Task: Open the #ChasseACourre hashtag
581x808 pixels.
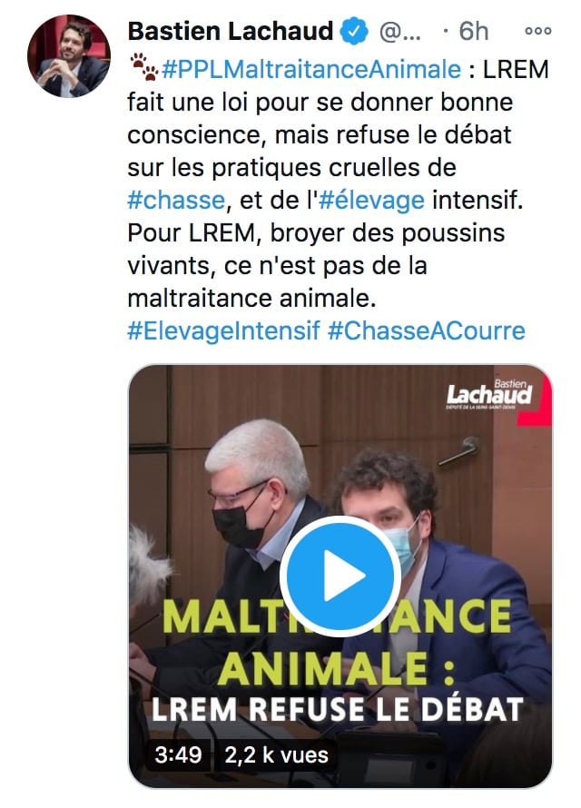Action: click(x=426, y=330)
